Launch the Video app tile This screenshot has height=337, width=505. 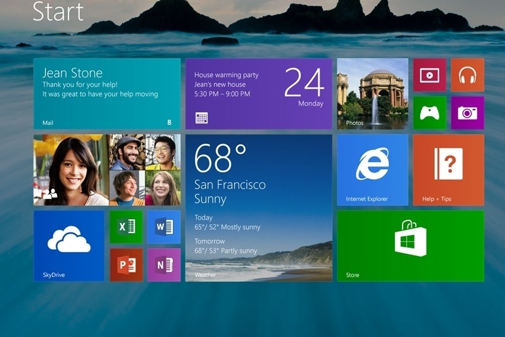click(430, 75)
